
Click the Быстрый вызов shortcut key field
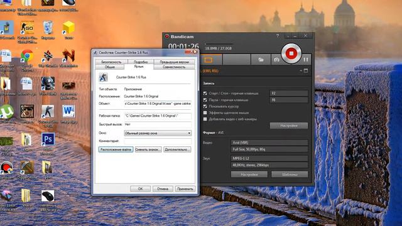(x=158, y=124)
